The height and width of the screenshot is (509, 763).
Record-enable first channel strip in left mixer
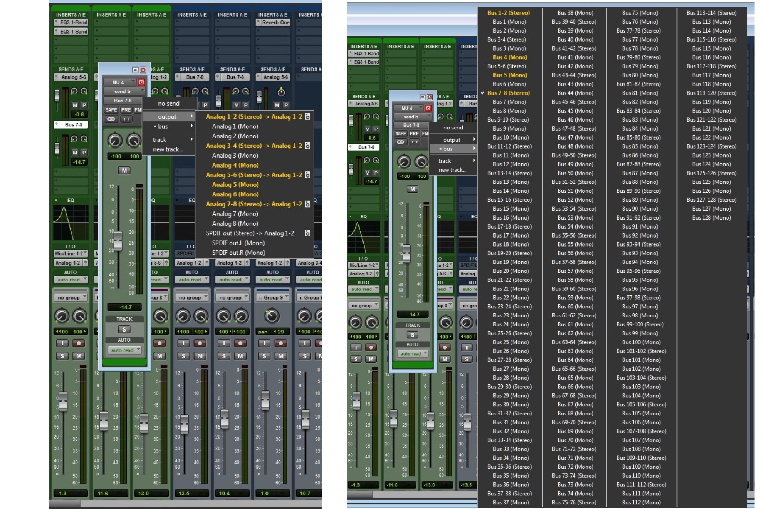point(78,343)
